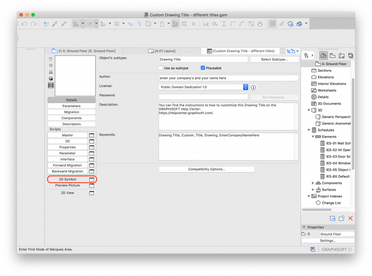Image resolution: width=372 pixels, height=276 pixels.
Task: Open 2D View window icon
Action: point(92,193)
